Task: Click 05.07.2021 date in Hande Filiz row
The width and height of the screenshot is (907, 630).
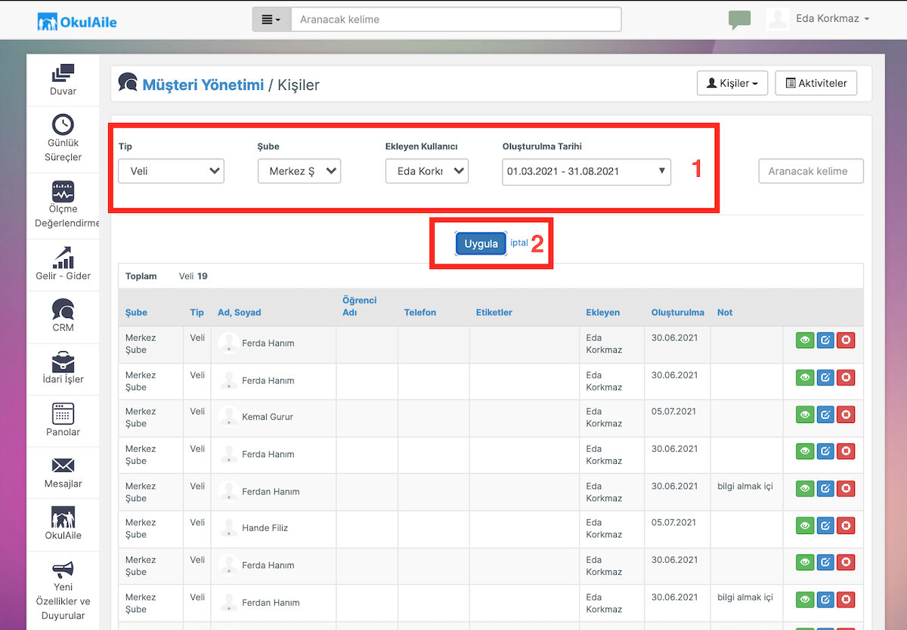Action: pos(674,523)
